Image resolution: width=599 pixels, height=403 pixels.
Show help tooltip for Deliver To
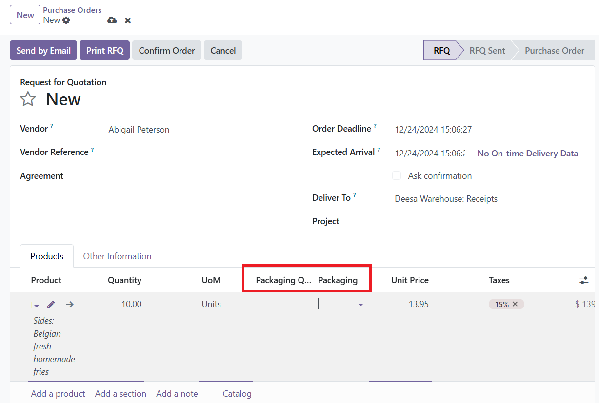pyautogui.click(x=355, y=195)
